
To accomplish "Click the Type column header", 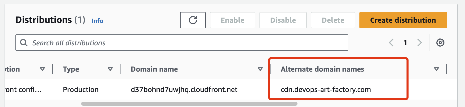I will coord(71,69).
